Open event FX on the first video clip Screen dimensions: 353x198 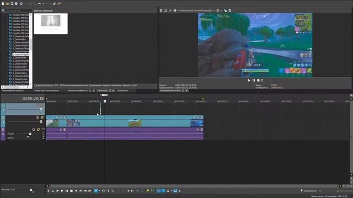pos(61,117)
